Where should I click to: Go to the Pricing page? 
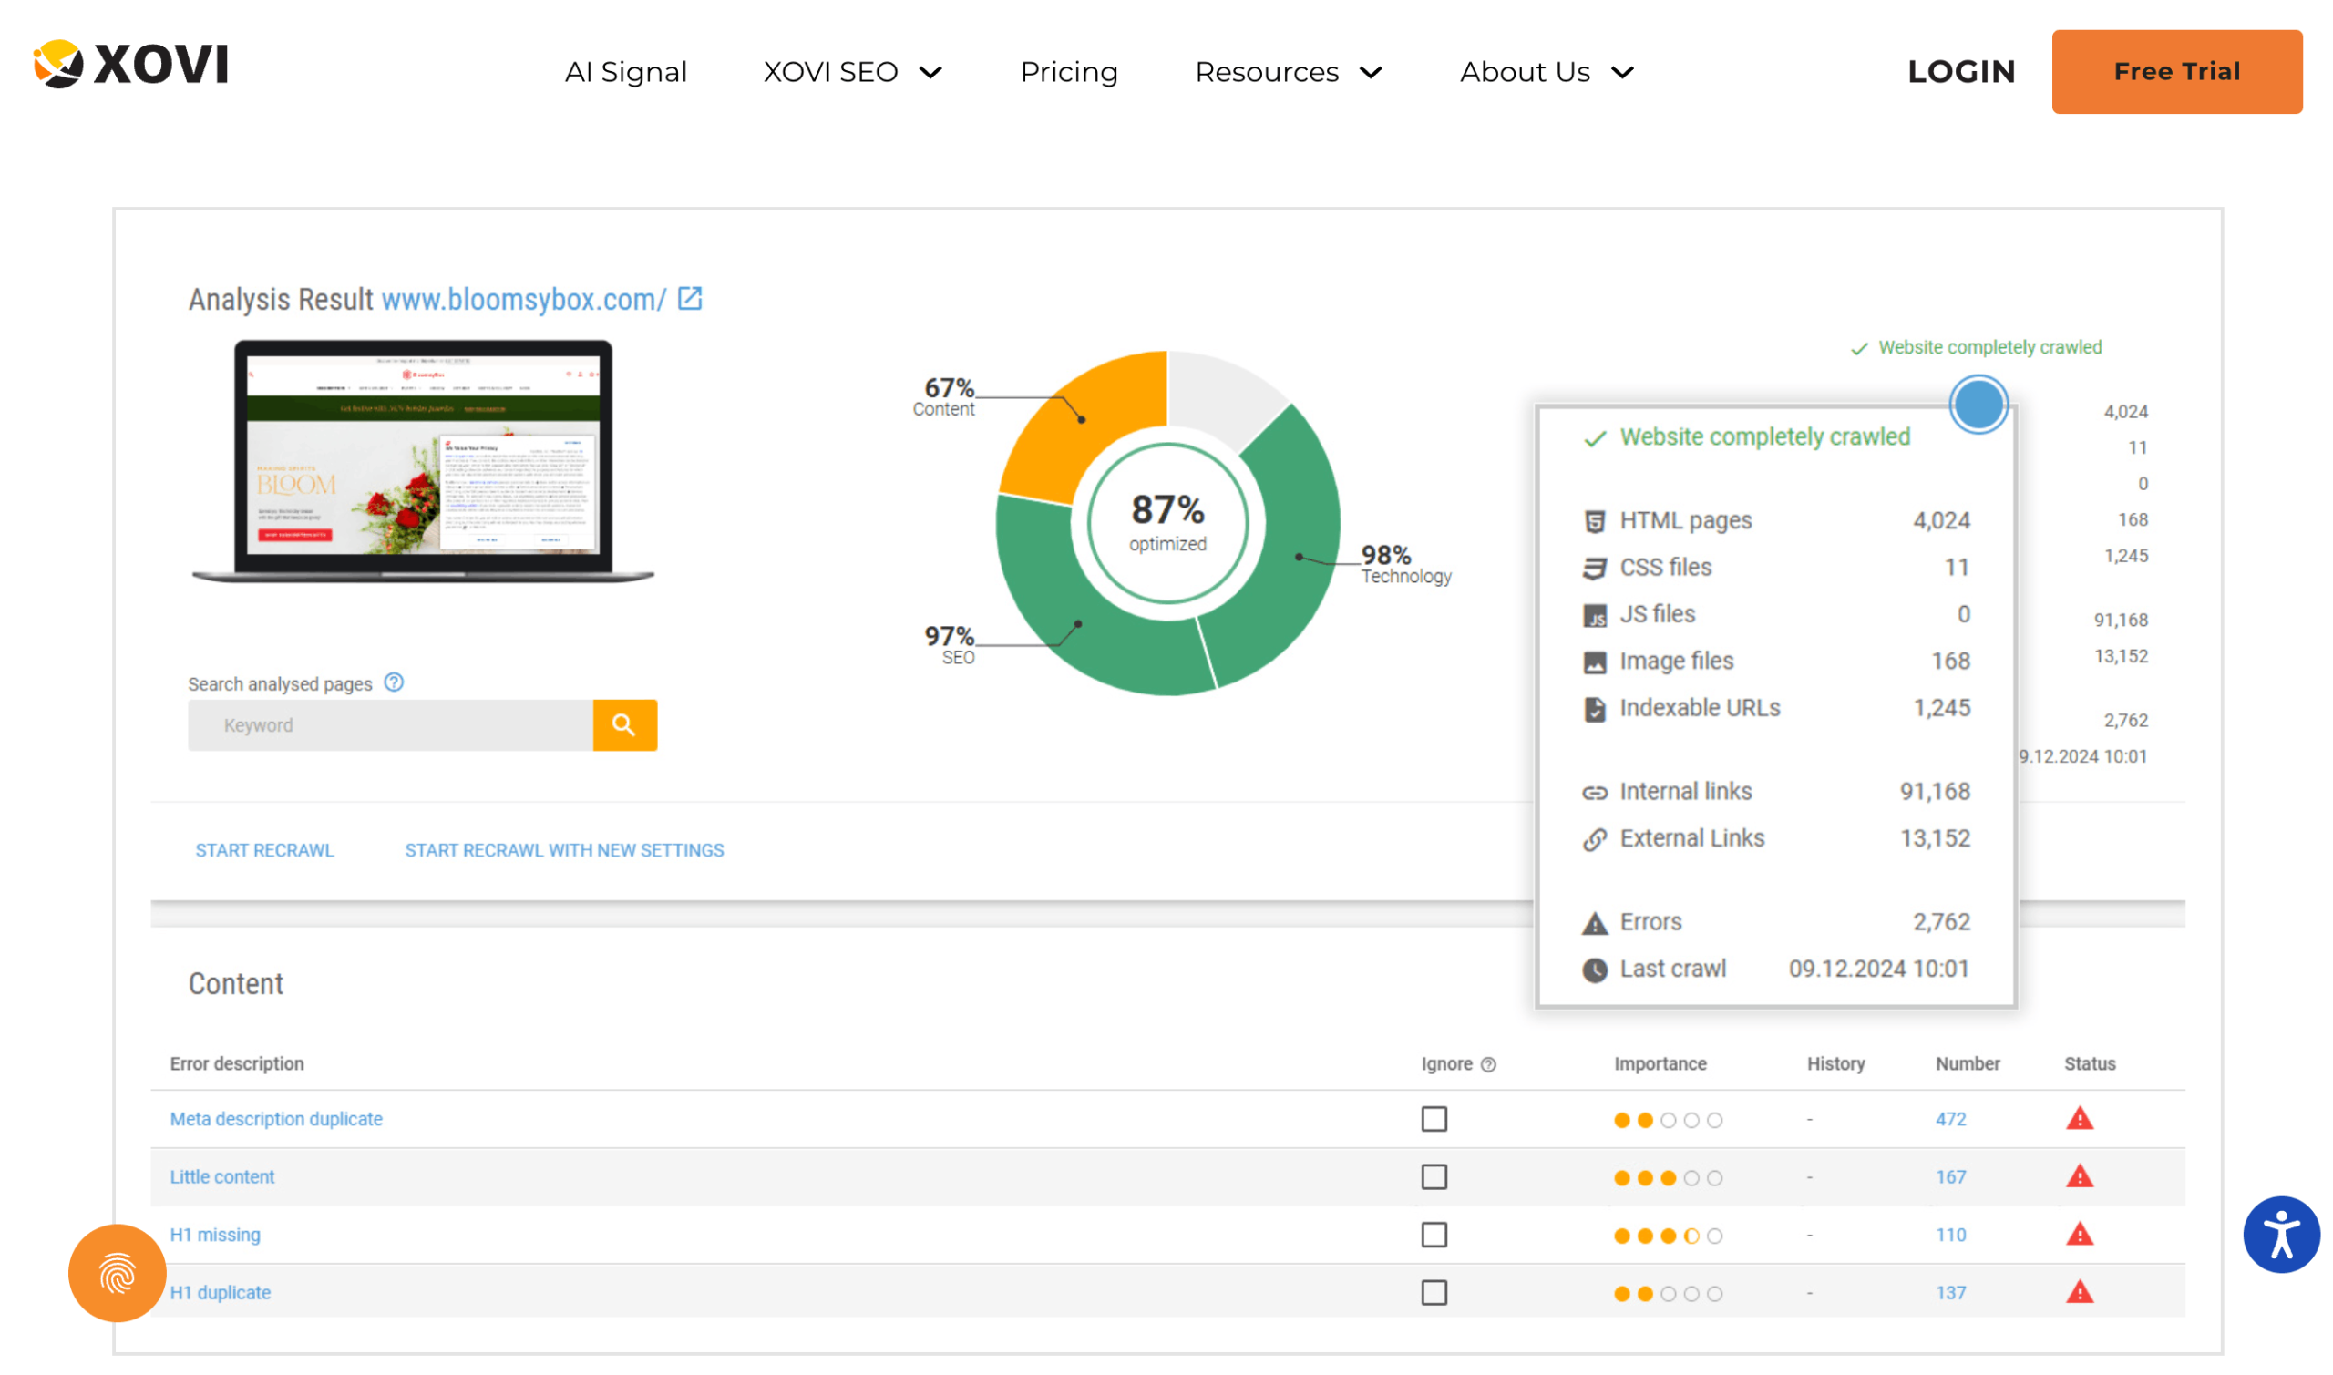point(1068,71)
